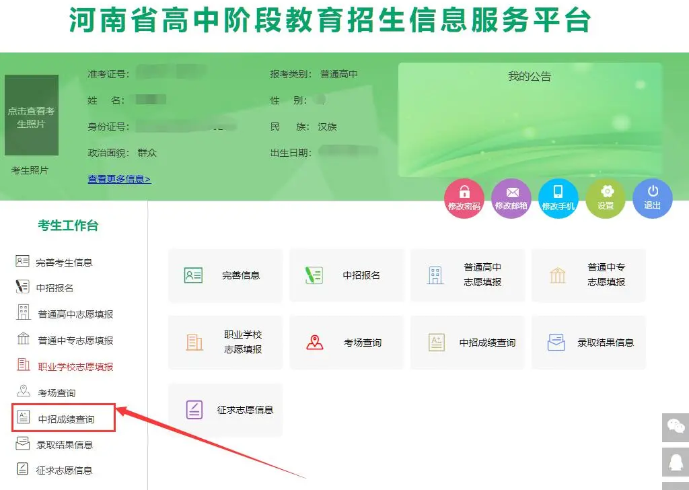Click the 修改密码 lock icon
The image size is (689, 490).
[464, 199]
